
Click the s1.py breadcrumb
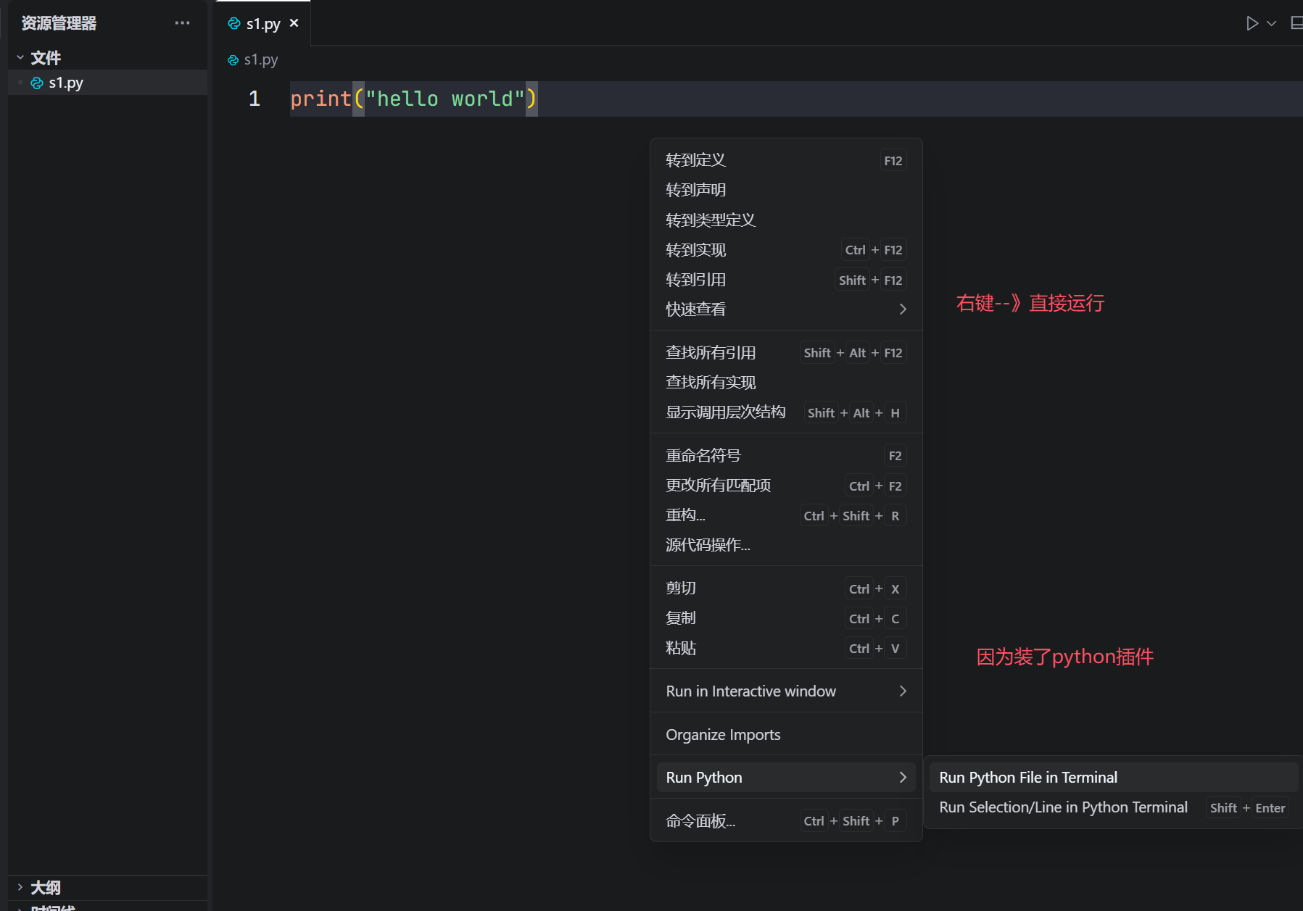261,59
